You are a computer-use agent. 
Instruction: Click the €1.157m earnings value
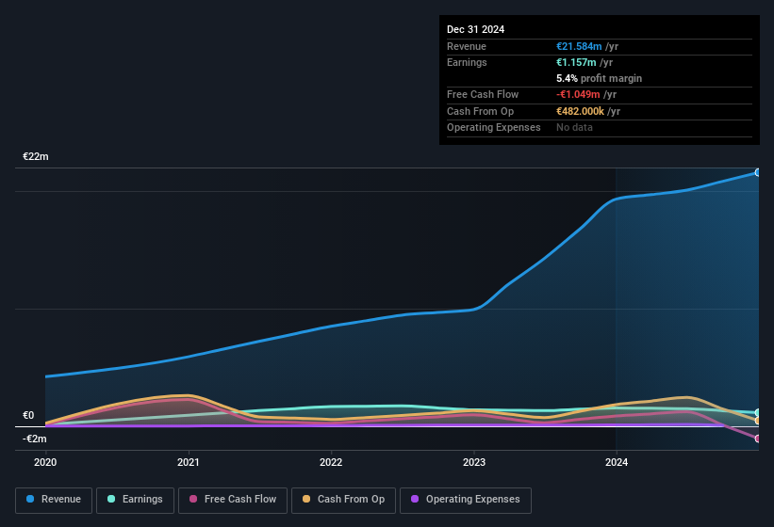point(576,62)
